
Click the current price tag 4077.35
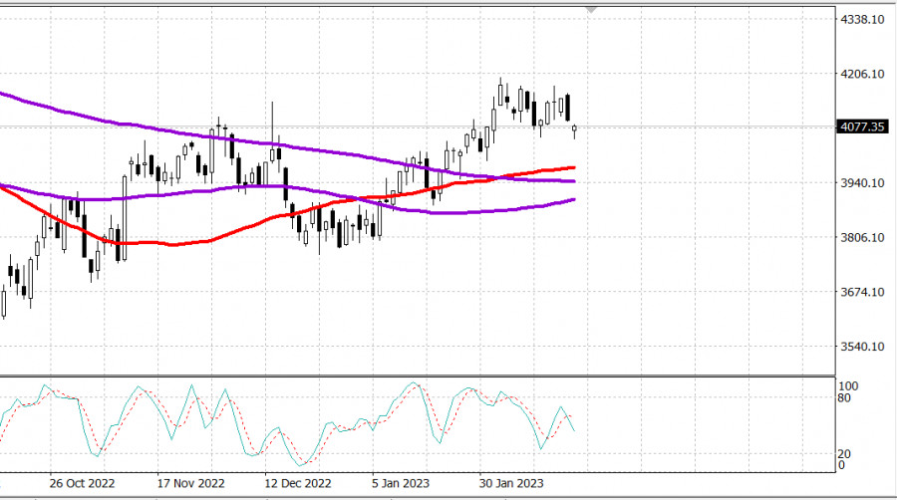[863, 127]
